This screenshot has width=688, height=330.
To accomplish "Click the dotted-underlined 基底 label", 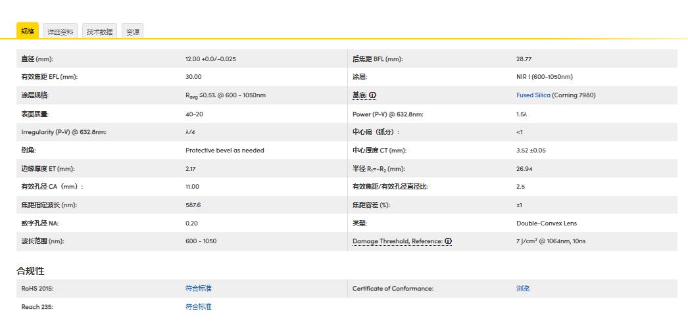I will 359,95.
